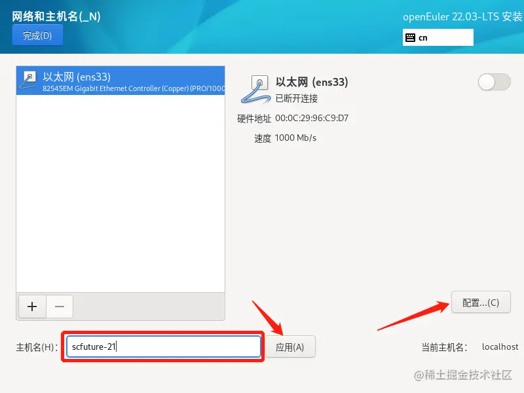
Task: Click the current hostname value localhost
Action: (x=500, y=347)
